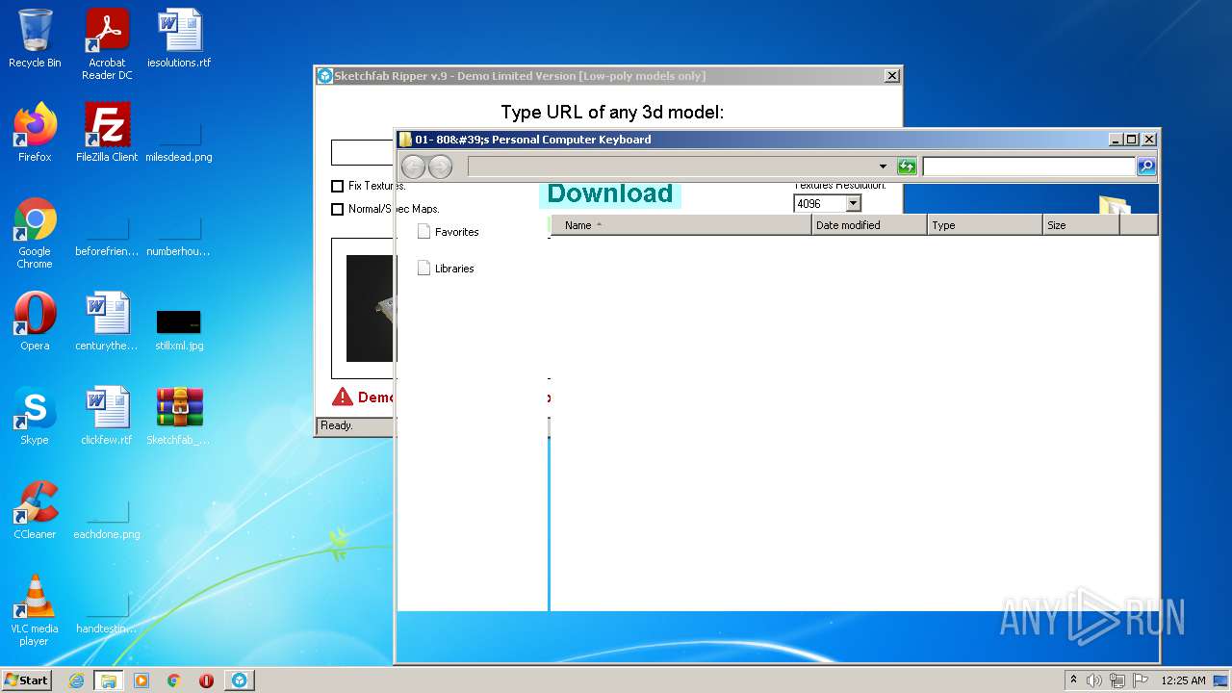Open FileZilla Client shortcut
The width and height of the screenshot is (1232, 693).
[107, 133]
